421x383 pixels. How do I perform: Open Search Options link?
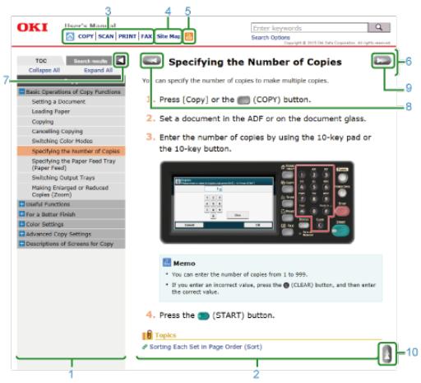click(271, 38)
